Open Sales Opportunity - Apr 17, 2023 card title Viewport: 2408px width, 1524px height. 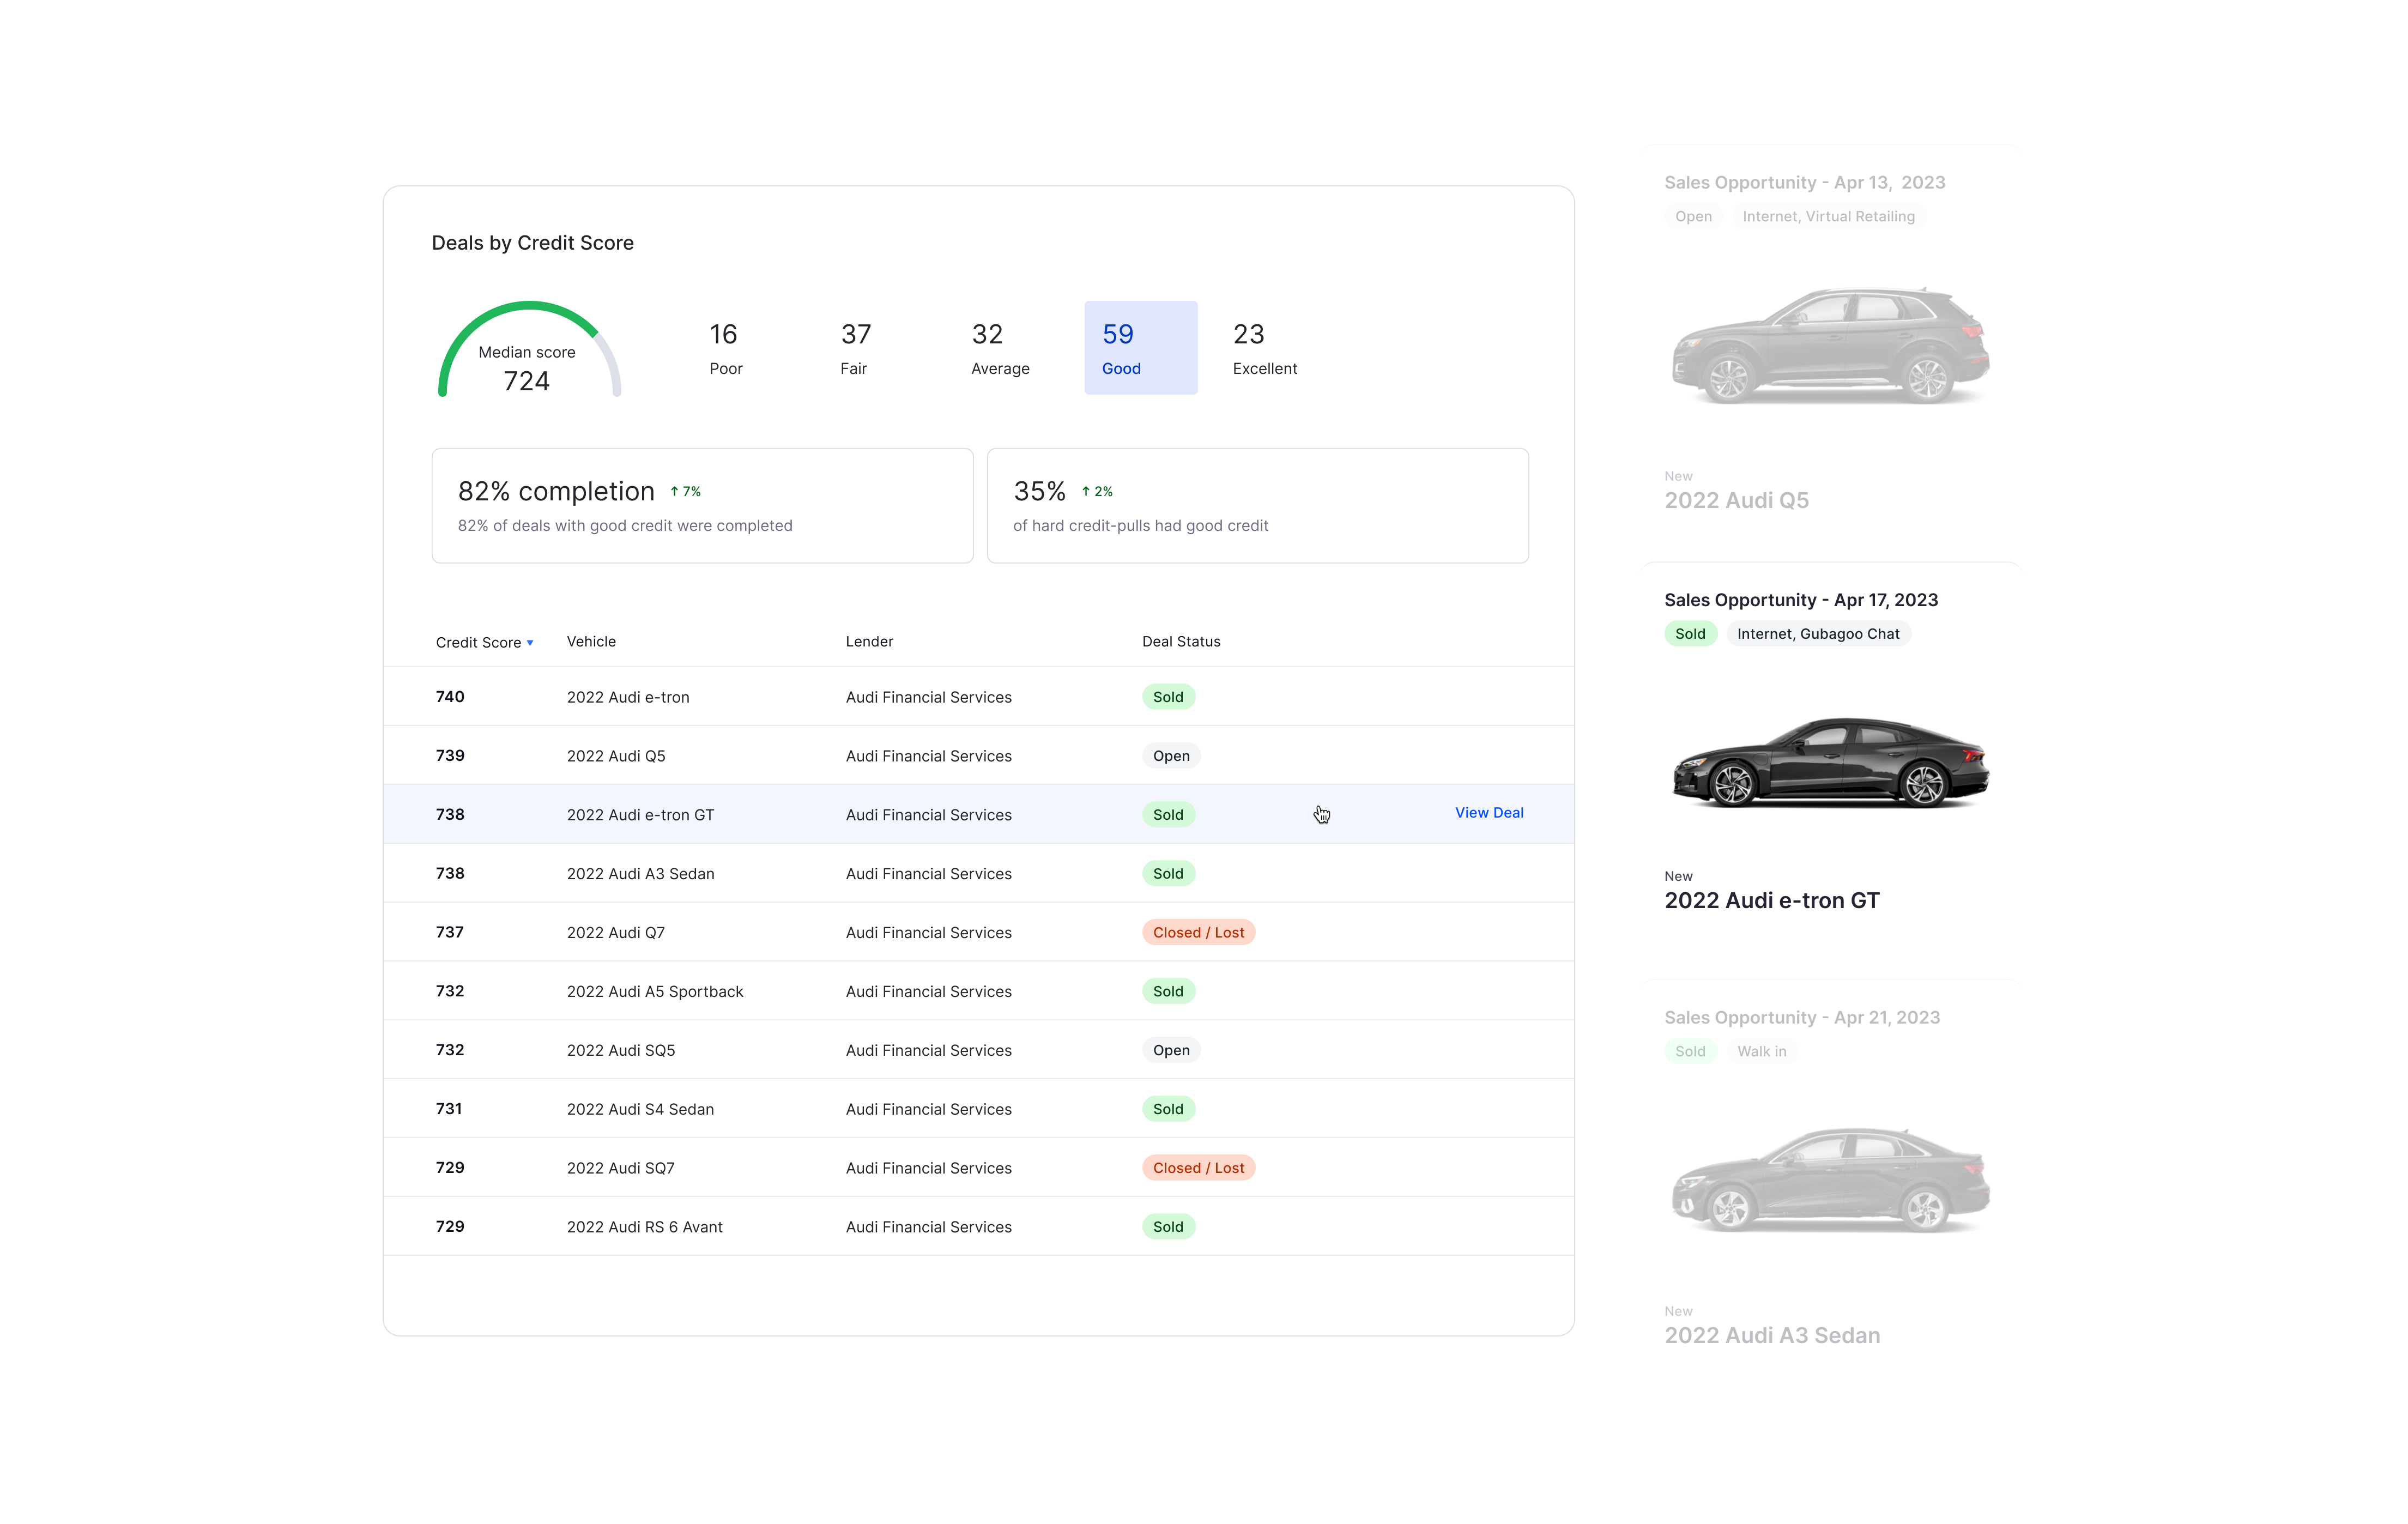click(1801, 601)
